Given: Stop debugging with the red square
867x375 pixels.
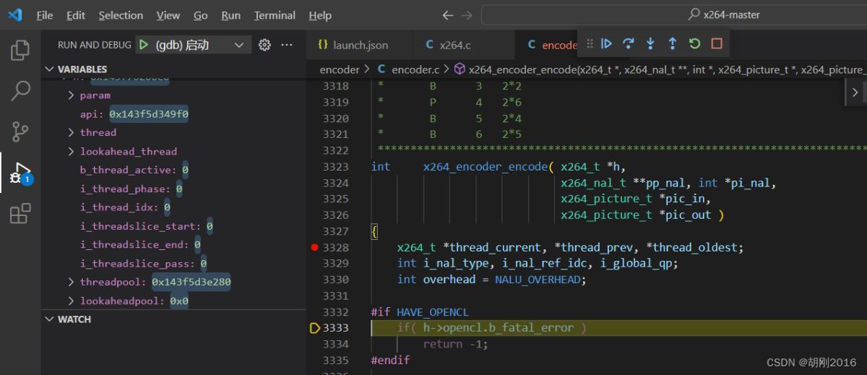Looking at the screenshot, I should tap(717, 44).
